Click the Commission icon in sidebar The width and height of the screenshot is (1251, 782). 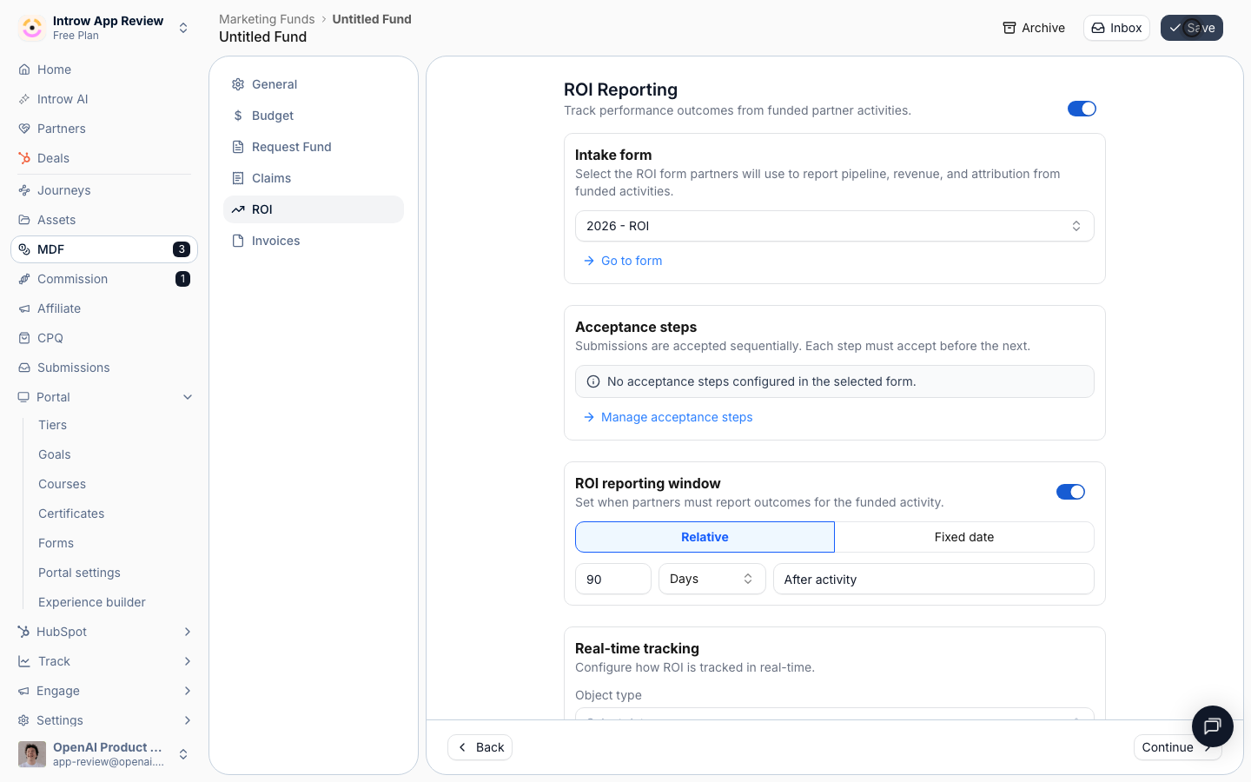click(24, 279)
